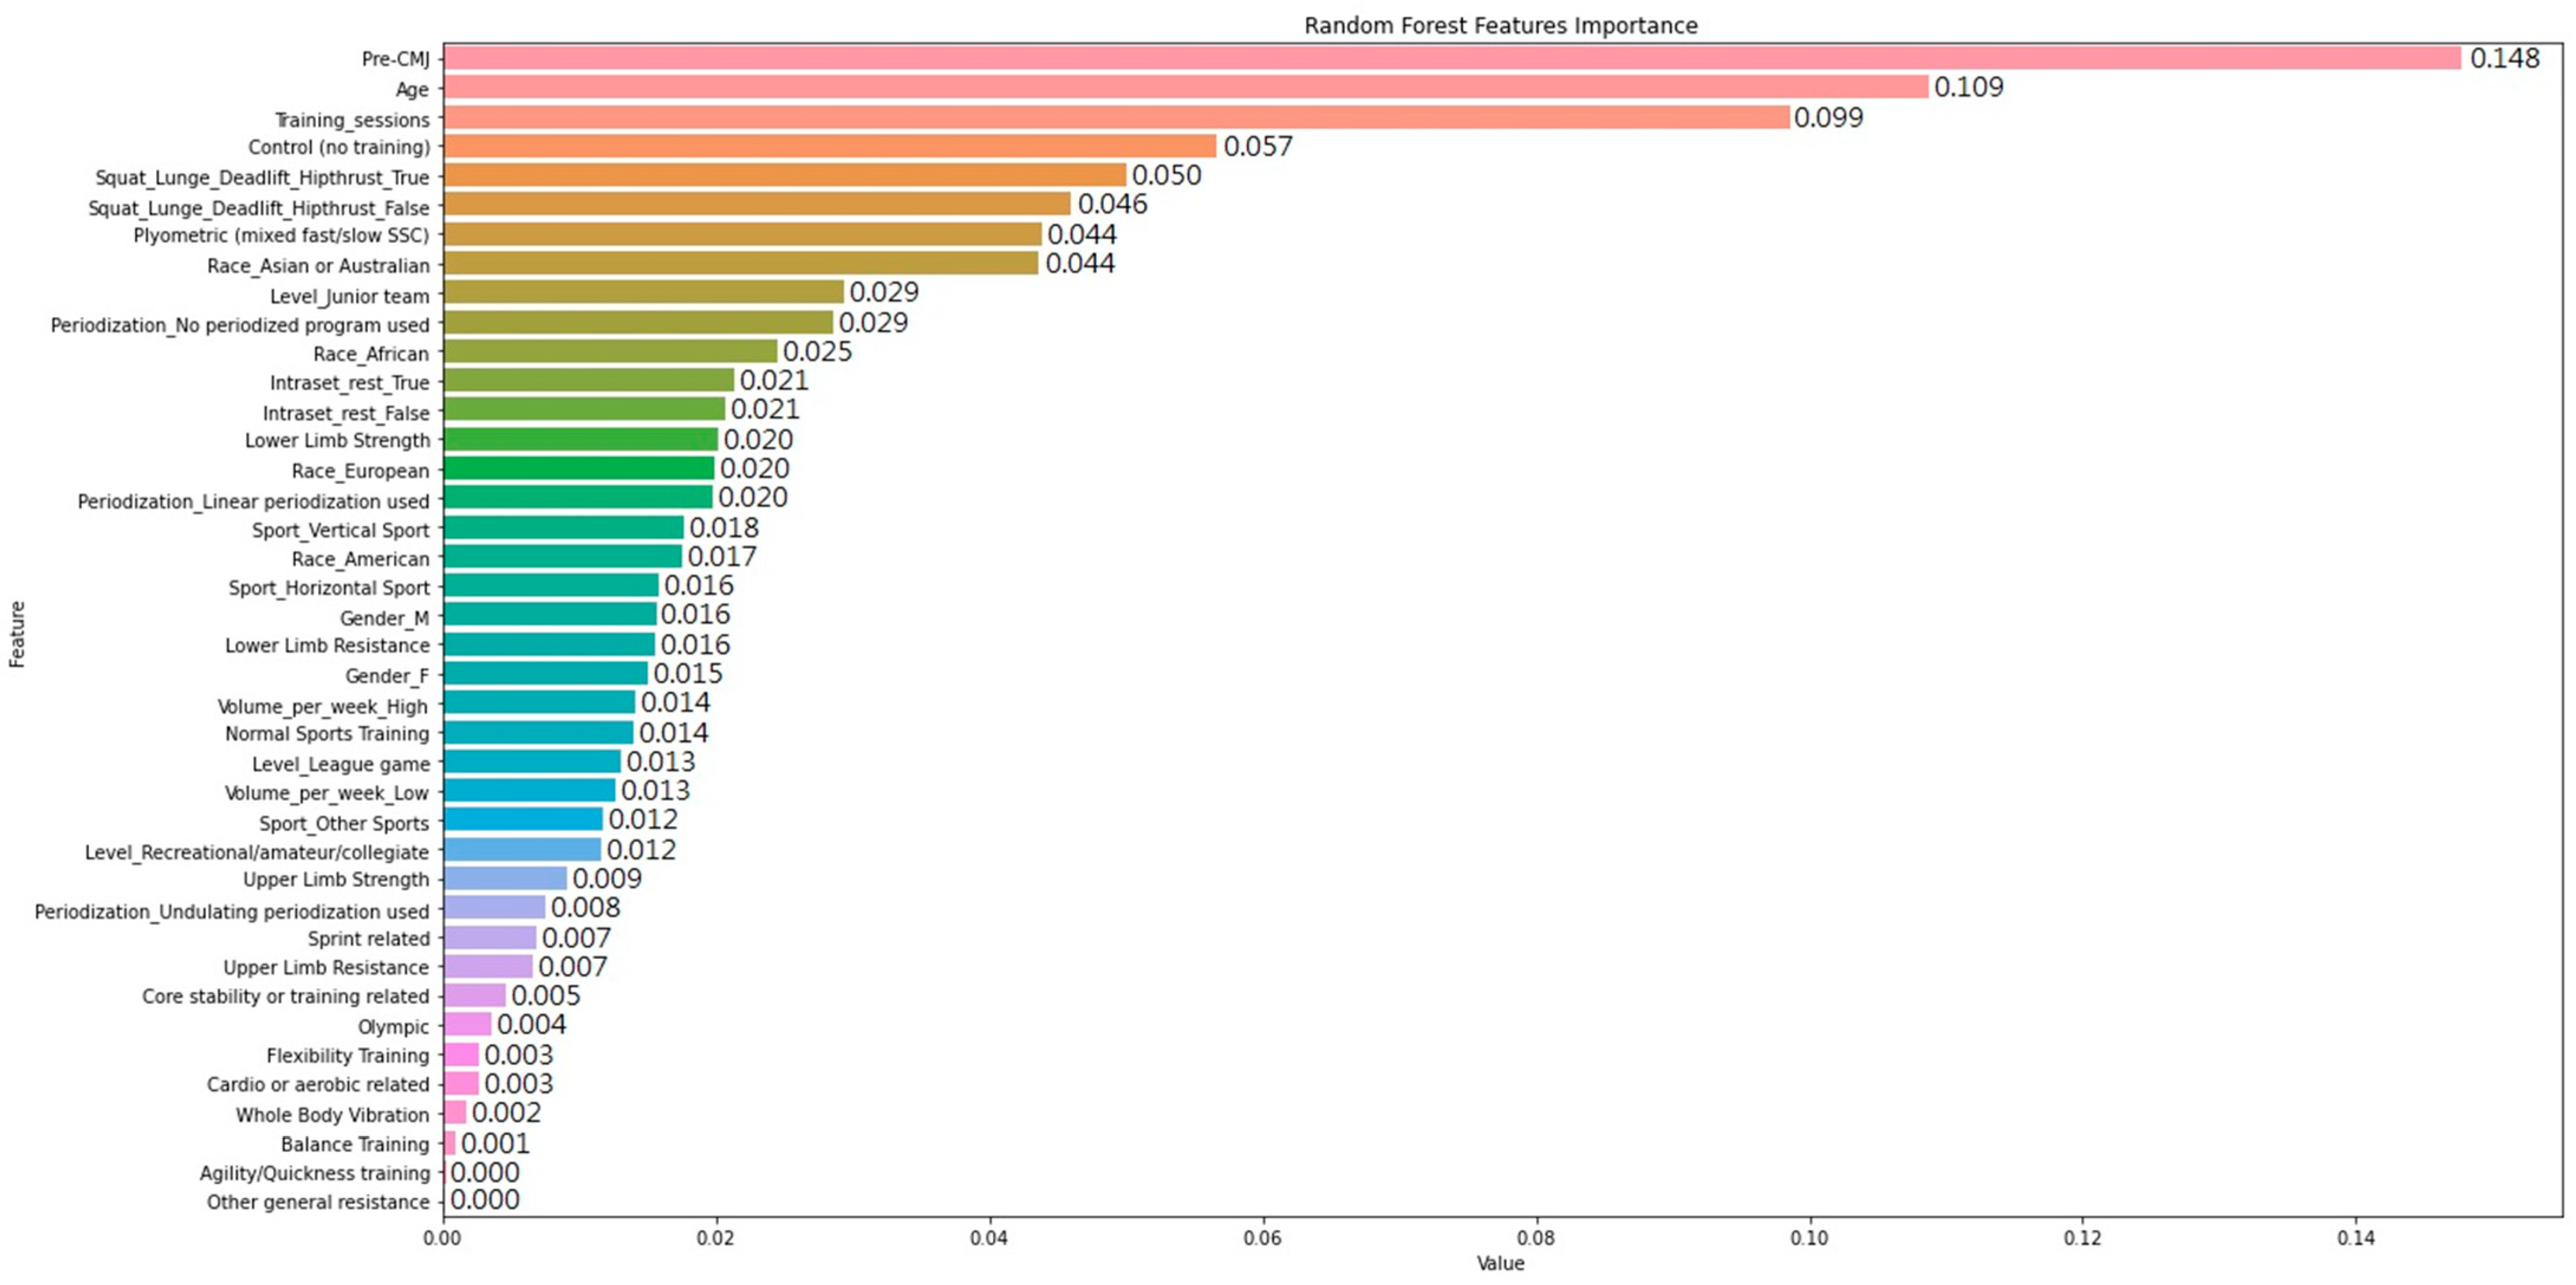Click the chart title Random Forest Features Importance
The image size is (2576, 1285).
pyautogui.click(x=1500, y=25)
